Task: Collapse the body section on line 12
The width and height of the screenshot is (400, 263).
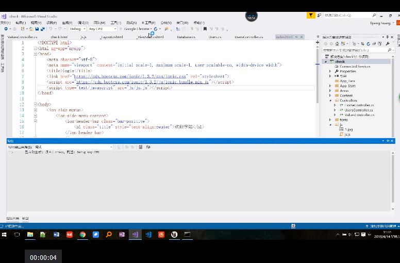Action: coord(36,104)
